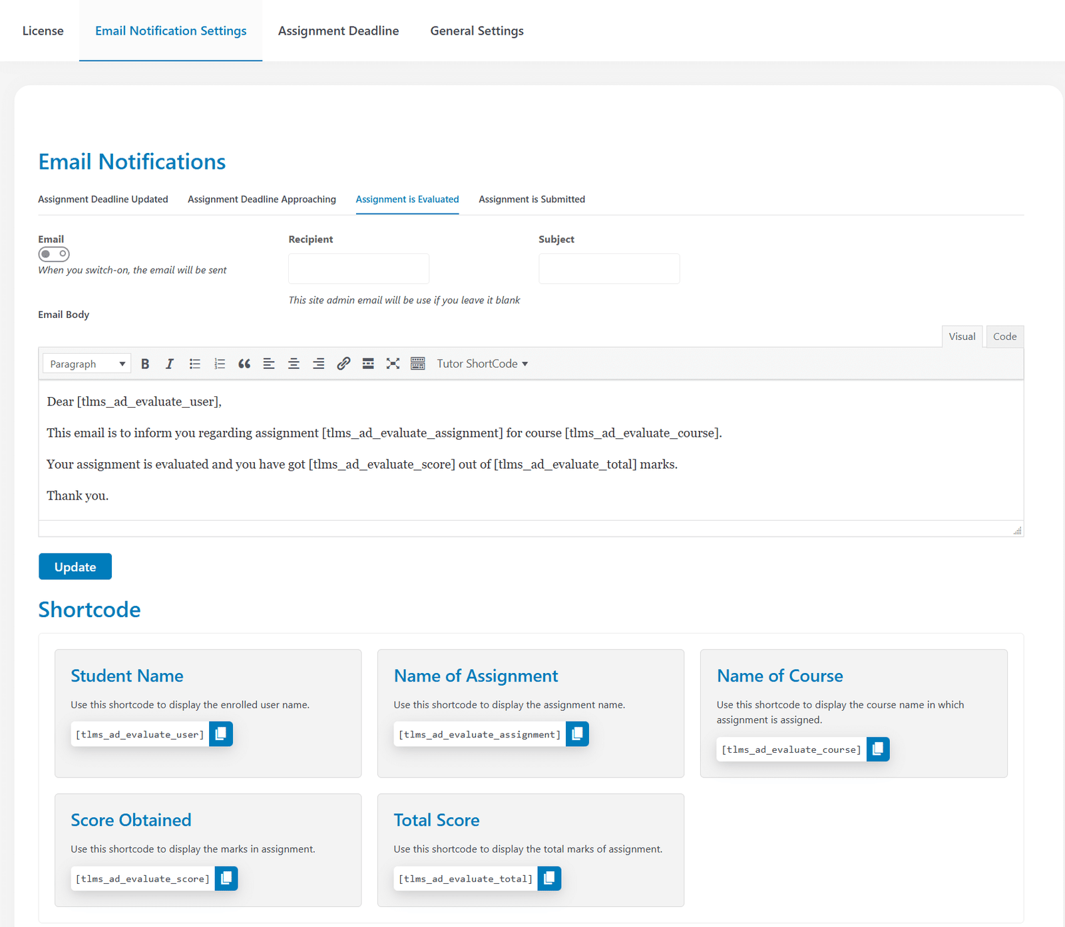Copy the tlms_ad_evaluate_total shortcode
This screenshot has width=1065, height=927.
tap(549, 878)
